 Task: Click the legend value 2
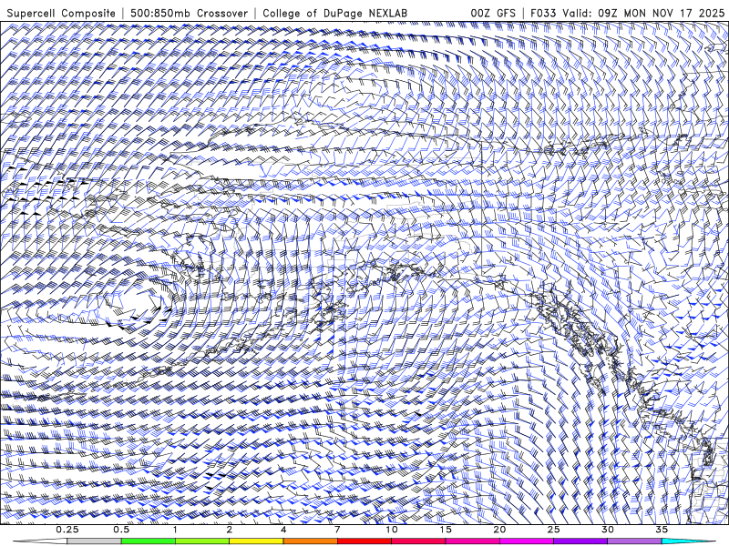[x=230, y=530]
